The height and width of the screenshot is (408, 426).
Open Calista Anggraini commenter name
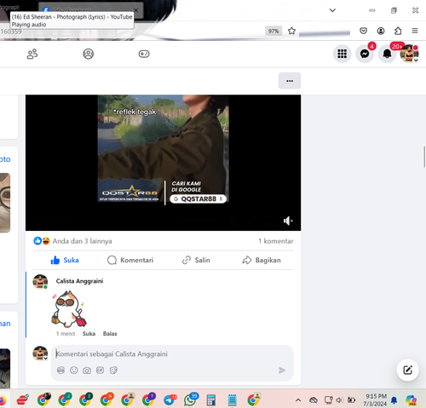[x=79, y=281]
